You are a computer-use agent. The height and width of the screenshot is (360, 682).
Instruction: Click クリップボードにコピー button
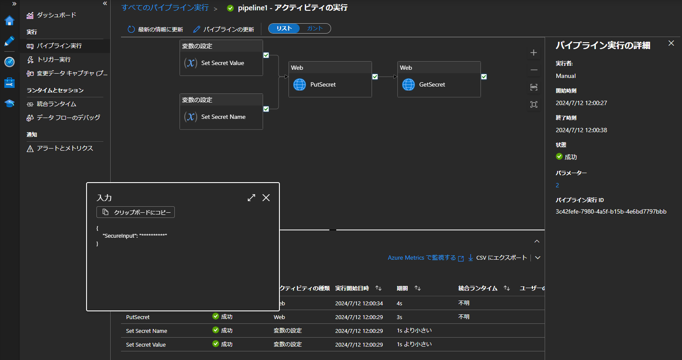pyautogui.click(x=136, y=212)
